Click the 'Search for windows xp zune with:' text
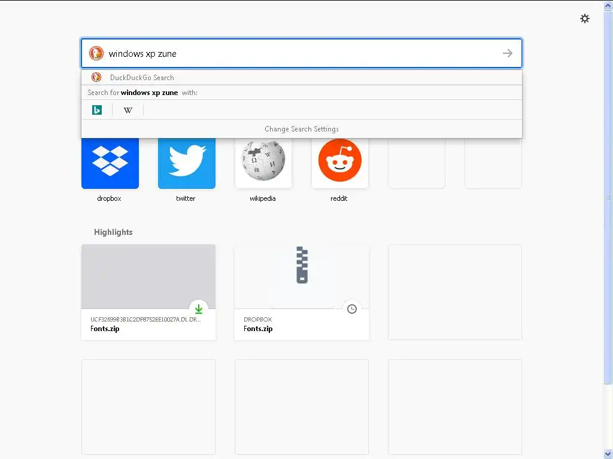Screen dimensions: 613x459 tap(142, 93)
